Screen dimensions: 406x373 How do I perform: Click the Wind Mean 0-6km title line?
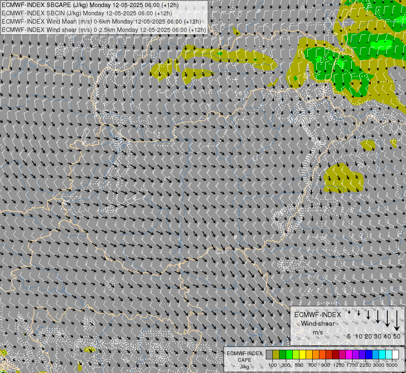point(101,22)
